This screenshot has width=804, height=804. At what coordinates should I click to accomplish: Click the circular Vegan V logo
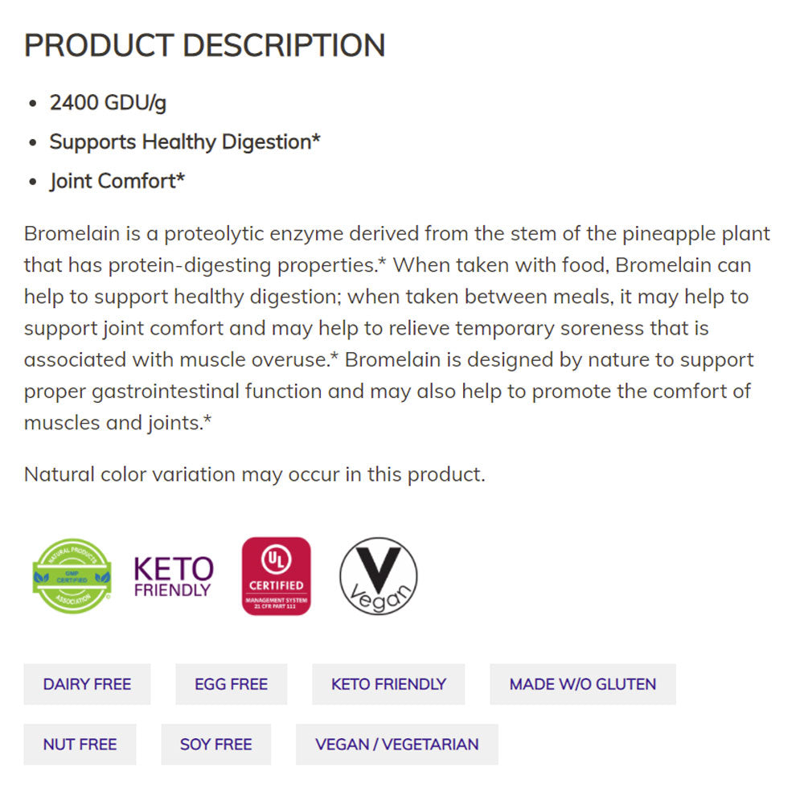pos(378,576)
